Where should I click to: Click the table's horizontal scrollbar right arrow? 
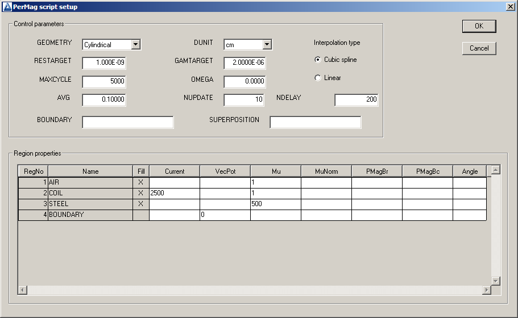(486, 290)
